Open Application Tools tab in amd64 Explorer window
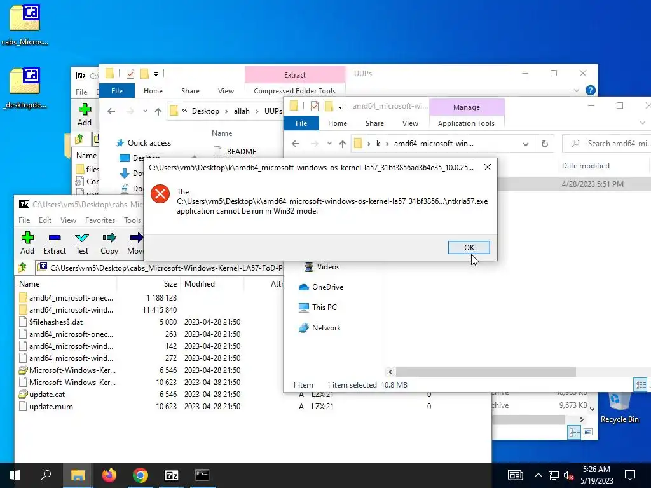Viewport: 651px width, 488px height. [466, 123]
